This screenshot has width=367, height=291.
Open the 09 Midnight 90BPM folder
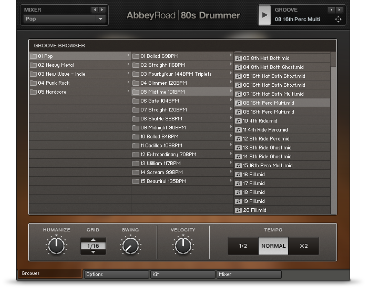pos(182,128)
